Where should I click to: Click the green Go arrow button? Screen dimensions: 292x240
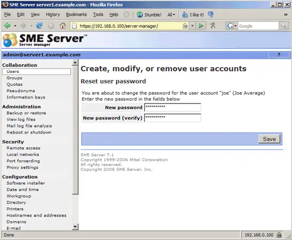[201, 26]
